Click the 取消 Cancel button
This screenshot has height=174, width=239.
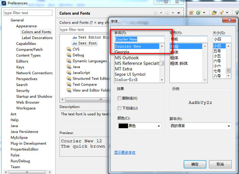[220, 164]
